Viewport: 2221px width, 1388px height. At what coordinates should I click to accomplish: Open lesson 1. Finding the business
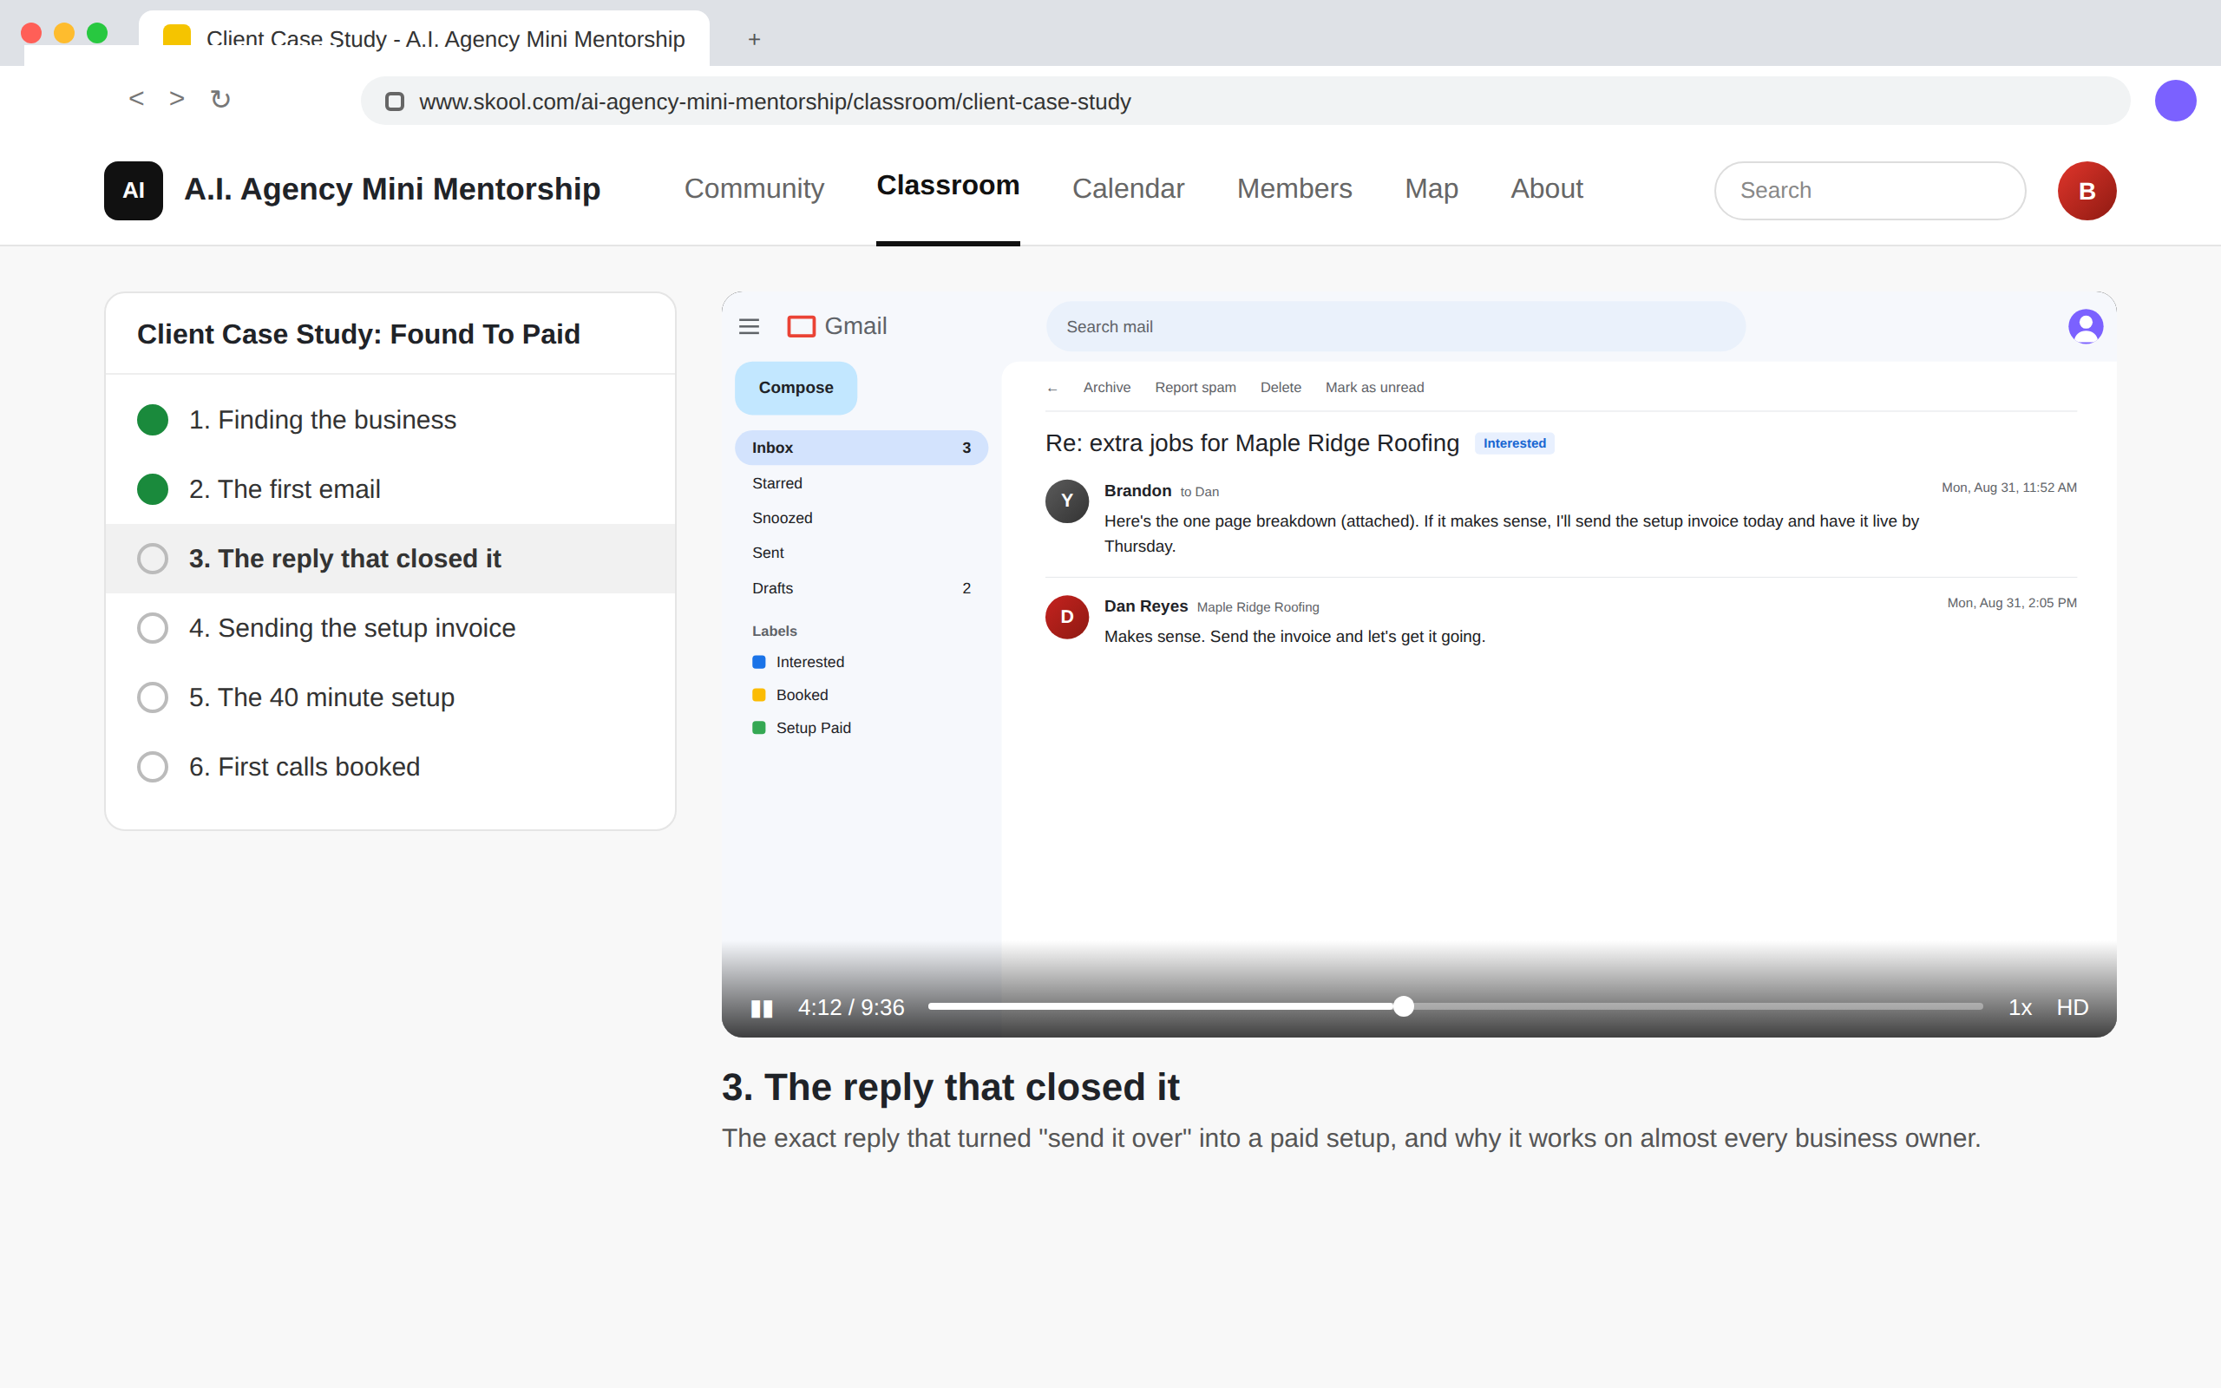pyautogui.click(x=390, y=420)
